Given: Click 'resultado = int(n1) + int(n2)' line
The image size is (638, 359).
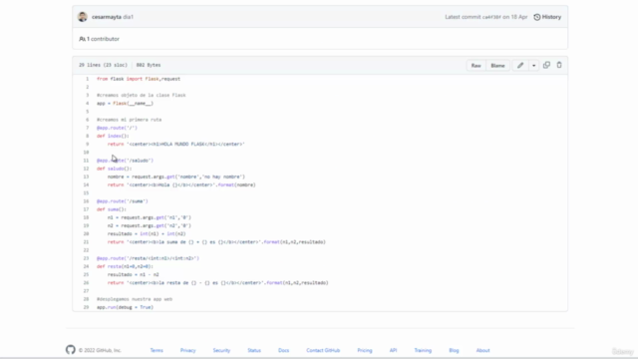Looking at the screenshot, I should coord(147,233).
